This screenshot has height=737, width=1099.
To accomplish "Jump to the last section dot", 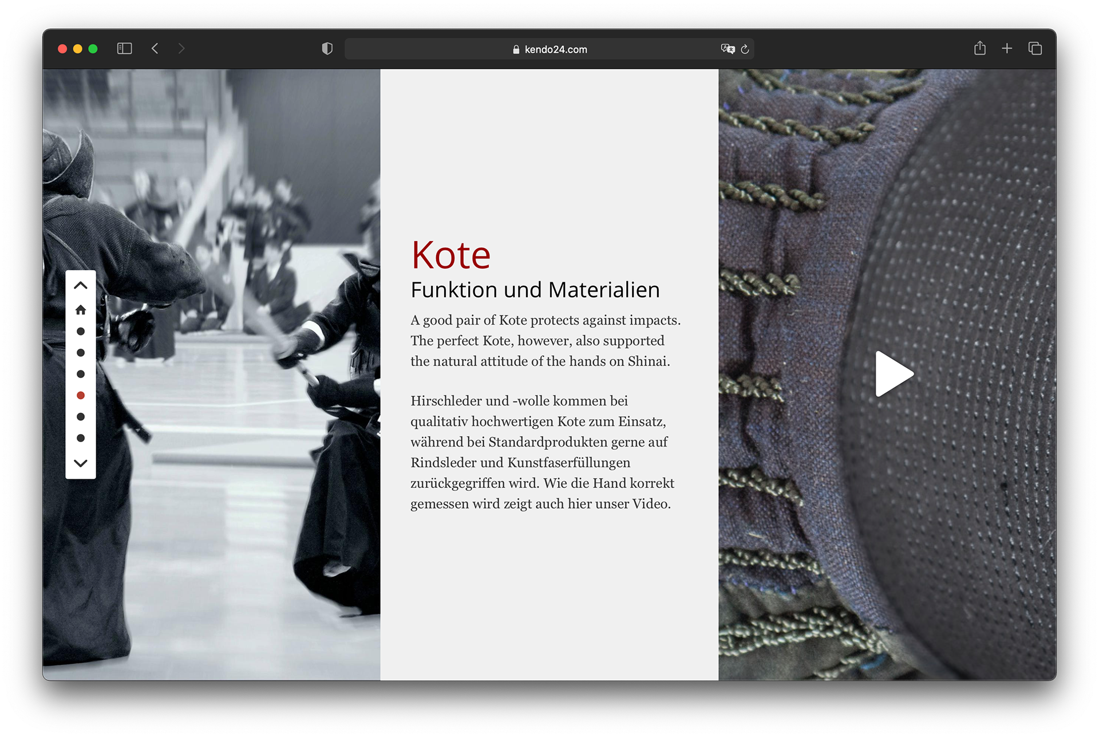I will 81,438.
